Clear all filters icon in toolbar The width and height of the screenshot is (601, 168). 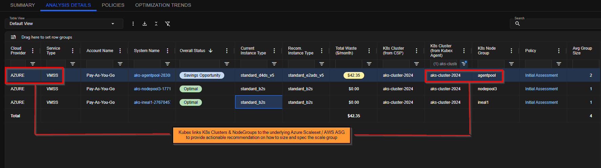(168, 24)
